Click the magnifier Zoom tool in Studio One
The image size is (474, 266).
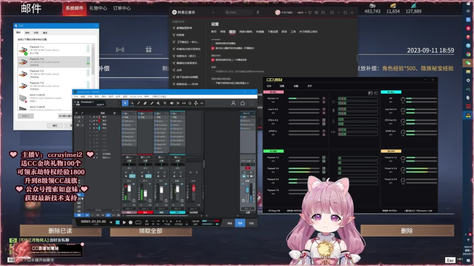(190, 103)
